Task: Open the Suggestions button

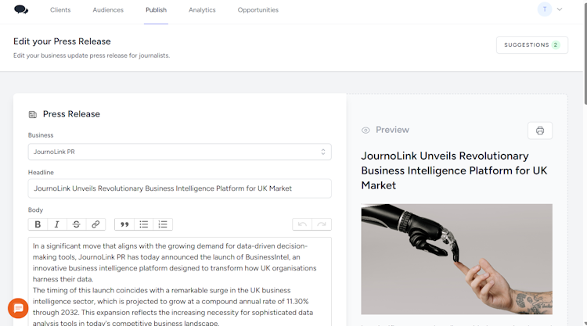Action: coord(532,45)
